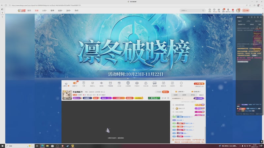The width and height of the screenshot is (264, 148).
Task: Open the robot-face icon in streamer toolbar
Action: [x=128, y=83]
